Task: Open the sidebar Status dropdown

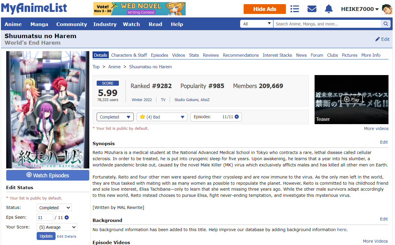Action: 54,208
